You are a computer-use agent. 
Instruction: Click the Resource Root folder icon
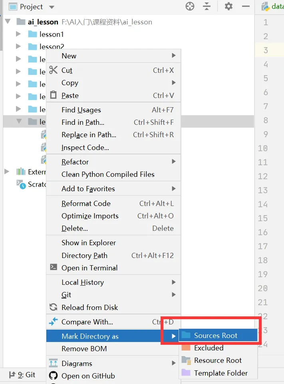[186, 360]
